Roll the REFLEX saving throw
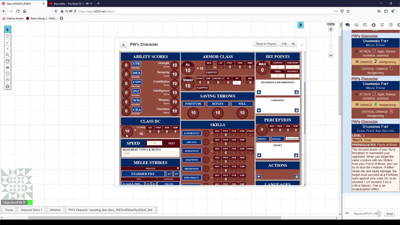Image resolution: width=400 pixels, height=225 pixels. pos(218,104)
